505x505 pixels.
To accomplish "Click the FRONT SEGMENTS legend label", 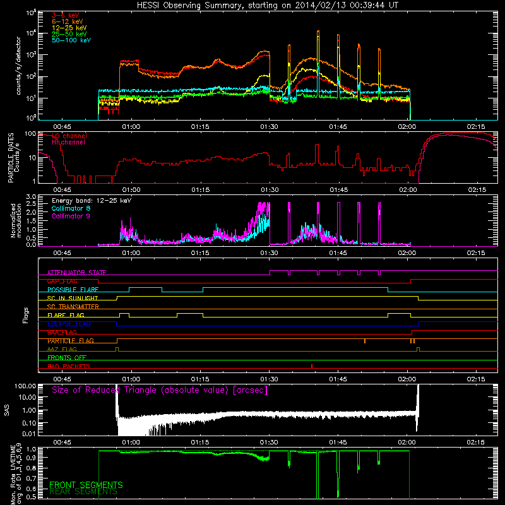I will [x=86, y=485].
